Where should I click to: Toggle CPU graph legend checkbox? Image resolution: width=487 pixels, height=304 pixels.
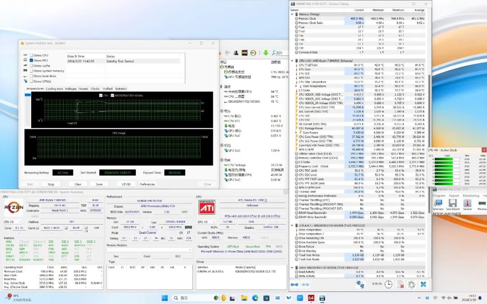pos(101,95)
